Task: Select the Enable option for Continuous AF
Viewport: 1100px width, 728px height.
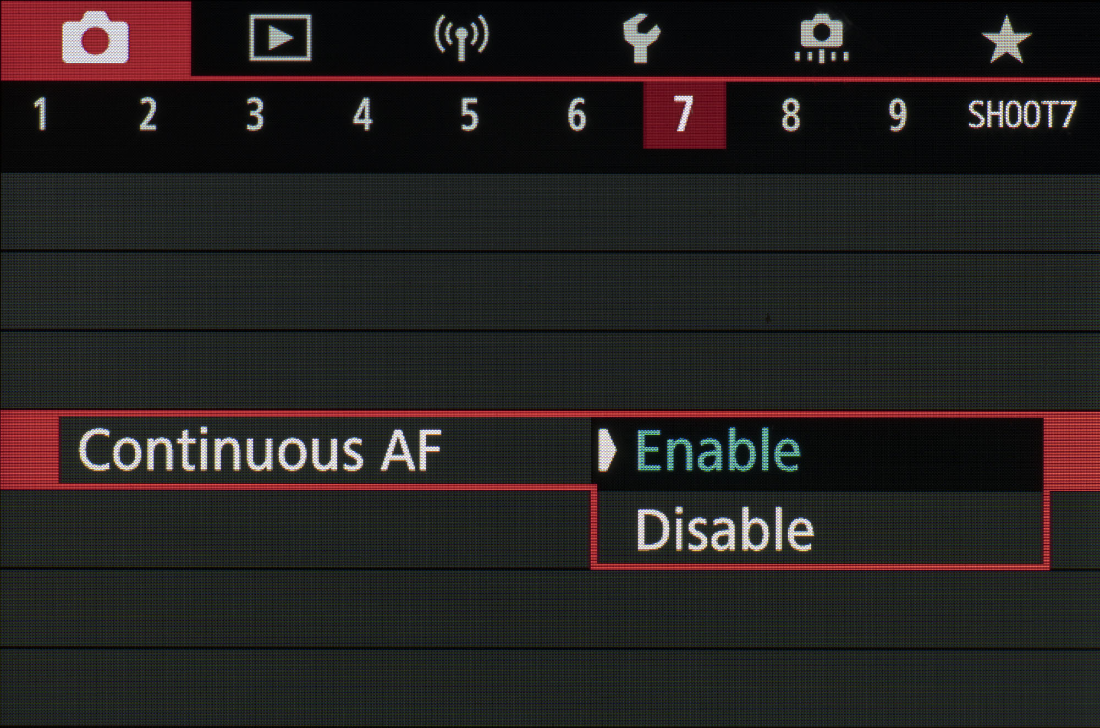Action: [718, 451]
